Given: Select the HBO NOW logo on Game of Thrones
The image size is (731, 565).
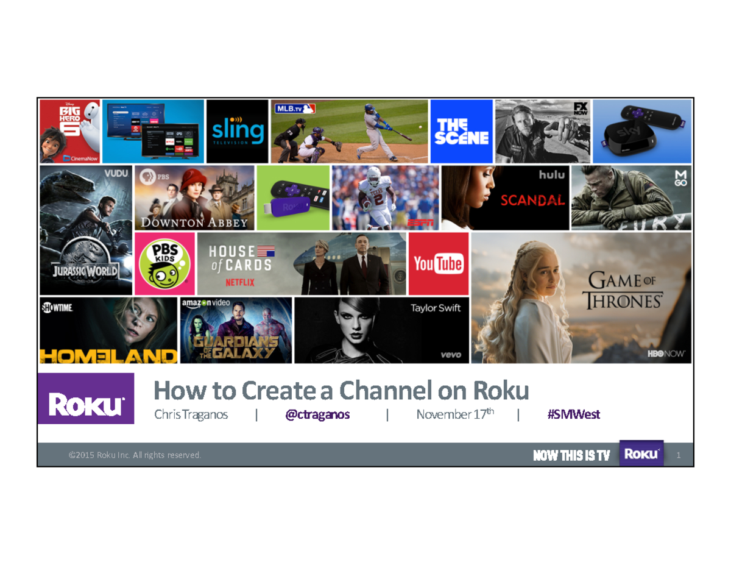Looking at the screenshot, I should click(x=666, y=354).
